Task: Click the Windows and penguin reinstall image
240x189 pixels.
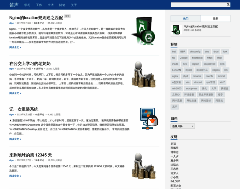Action: (149, 119)
